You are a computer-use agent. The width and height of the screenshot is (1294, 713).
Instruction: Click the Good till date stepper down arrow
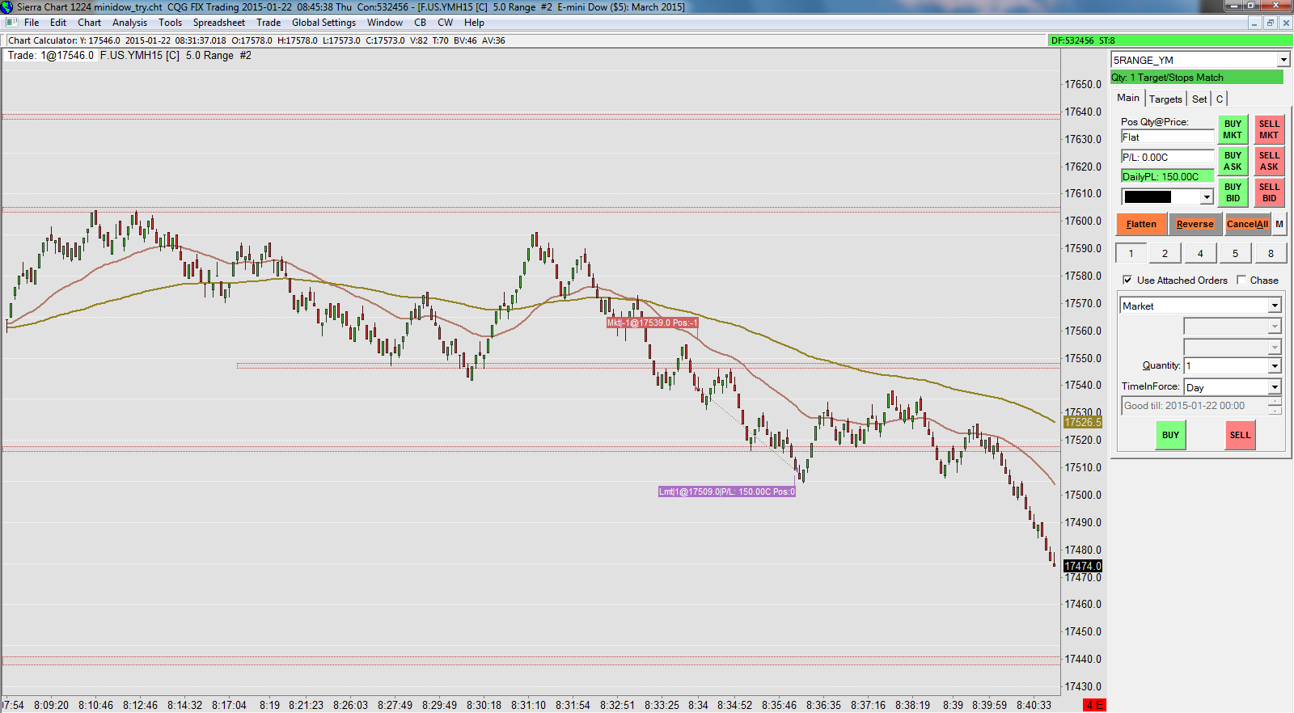(1275, 410)
